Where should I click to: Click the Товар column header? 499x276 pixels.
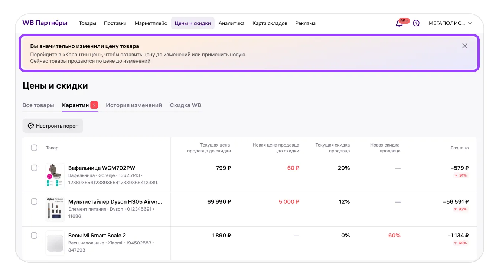click(52, 148)
